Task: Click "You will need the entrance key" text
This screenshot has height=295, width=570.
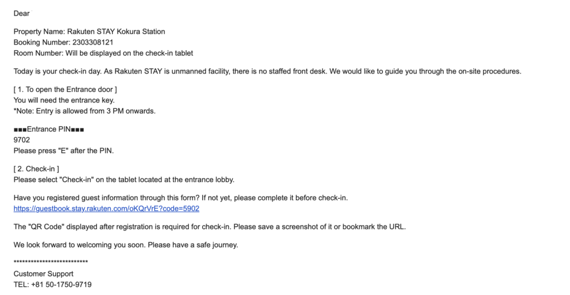Action: 64,100
